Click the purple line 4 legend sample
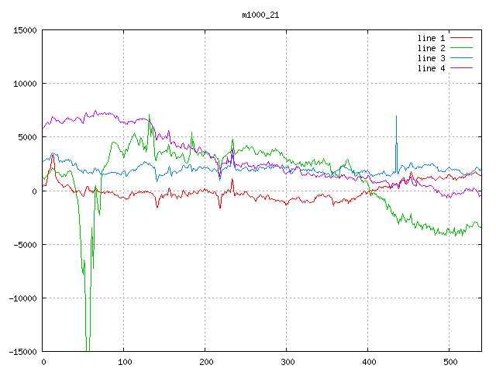496x372 pixels. point(462,68)
